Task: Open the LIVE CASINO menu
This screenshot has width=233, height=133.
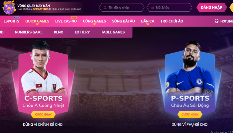Action: pyautogui.click(x=66, y=21)
